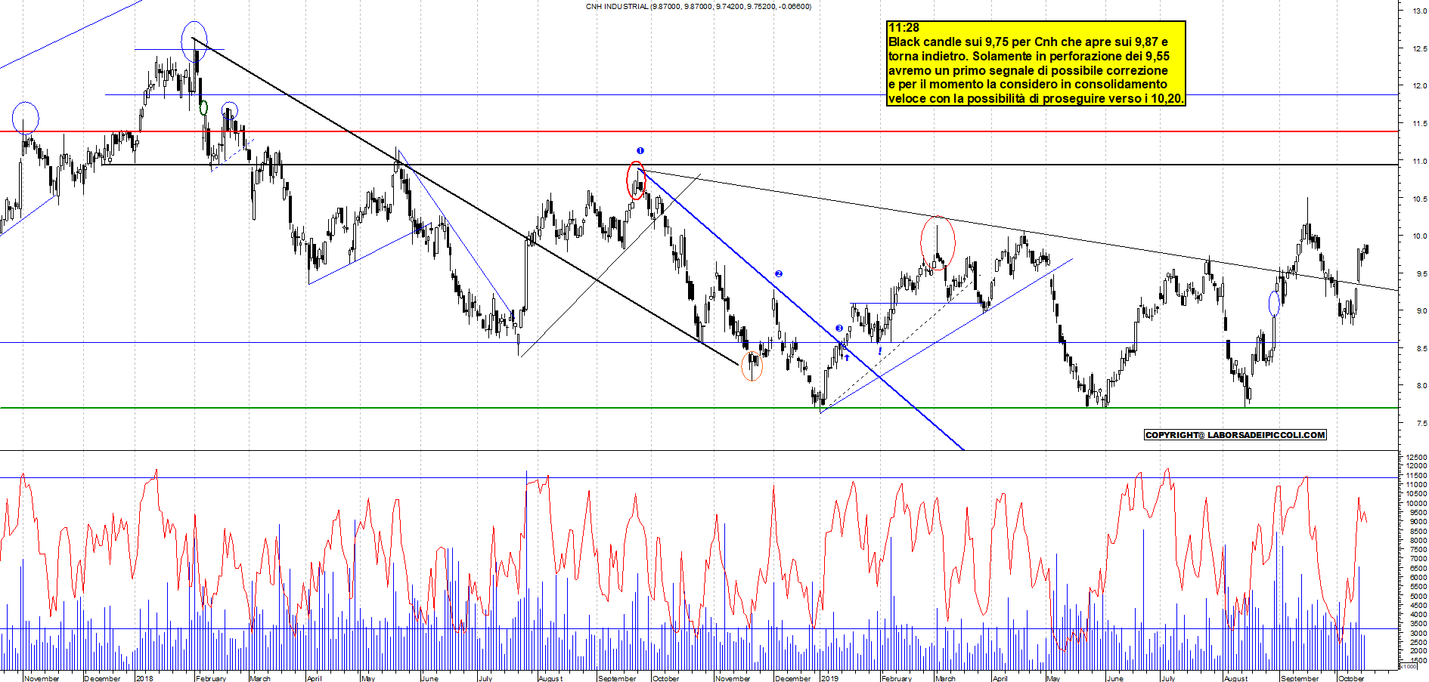This screenshot has width=1429, height=682.
Task: Click the 7000 volume axis label
Action: [1418, 560]
